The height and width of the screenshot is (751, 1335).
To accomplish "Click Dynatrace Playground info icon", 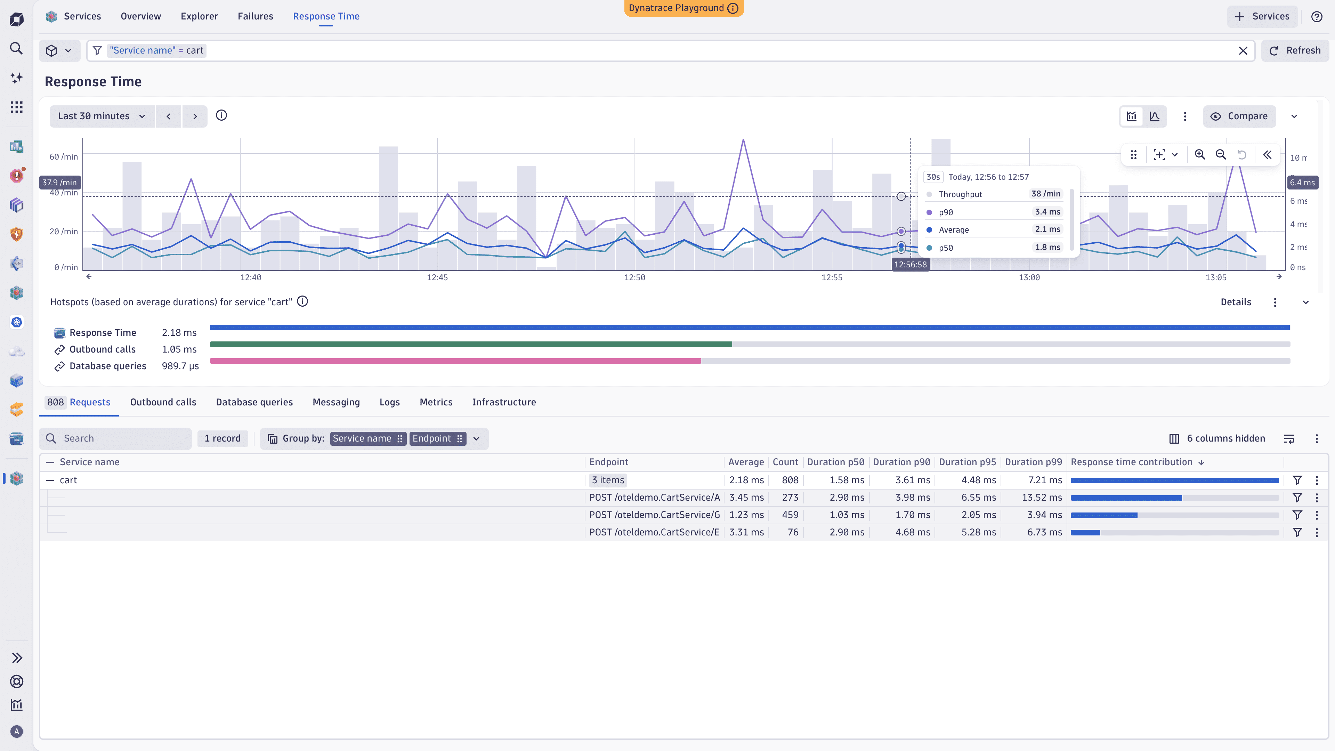I will click(x=733, y=8).
